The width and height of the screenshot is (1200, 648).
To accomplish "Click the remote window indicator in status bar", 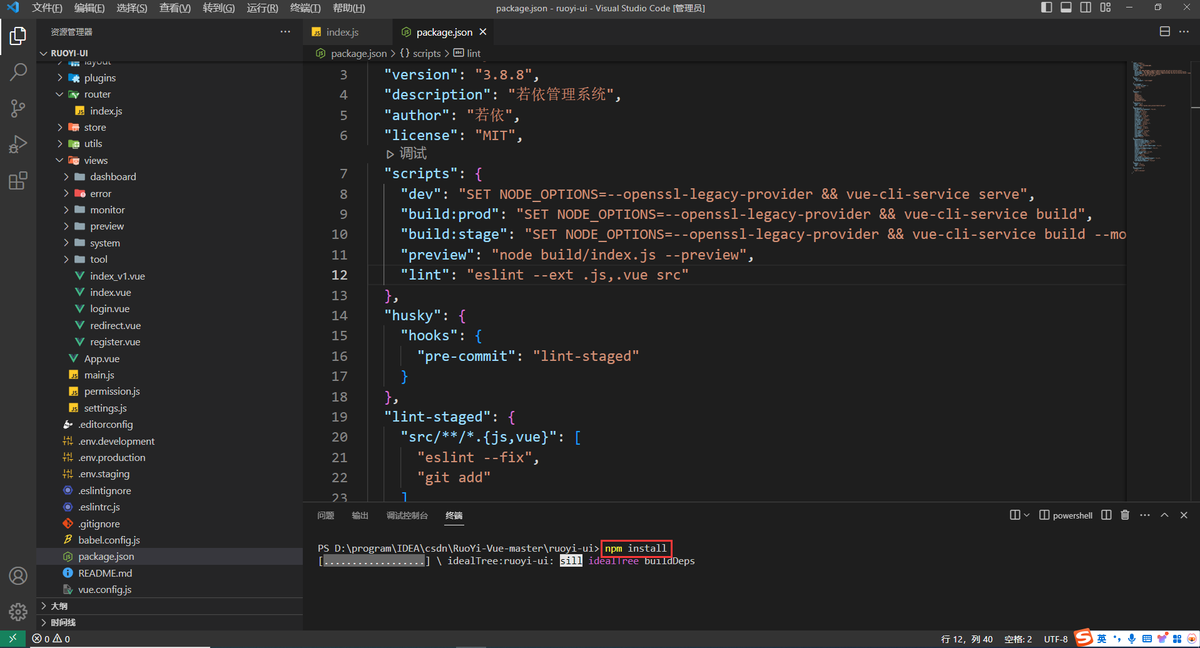I will 13,639.
